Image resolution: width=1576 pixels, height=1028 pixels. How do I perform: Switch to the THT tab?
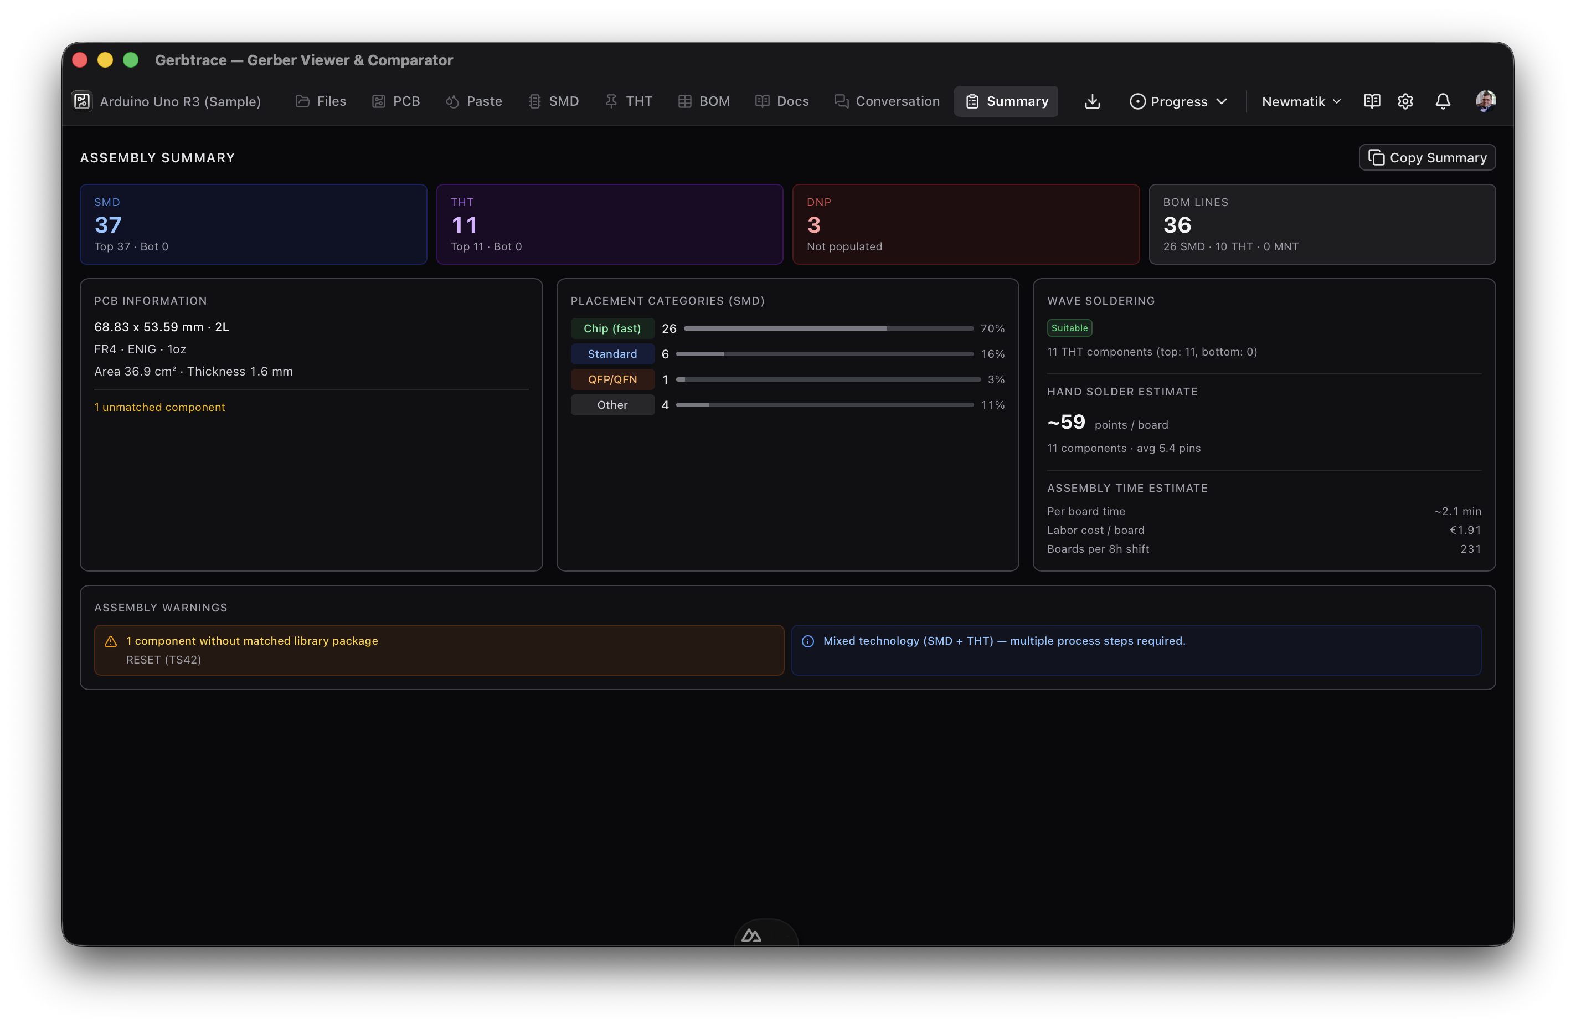(x=629, y=101)
